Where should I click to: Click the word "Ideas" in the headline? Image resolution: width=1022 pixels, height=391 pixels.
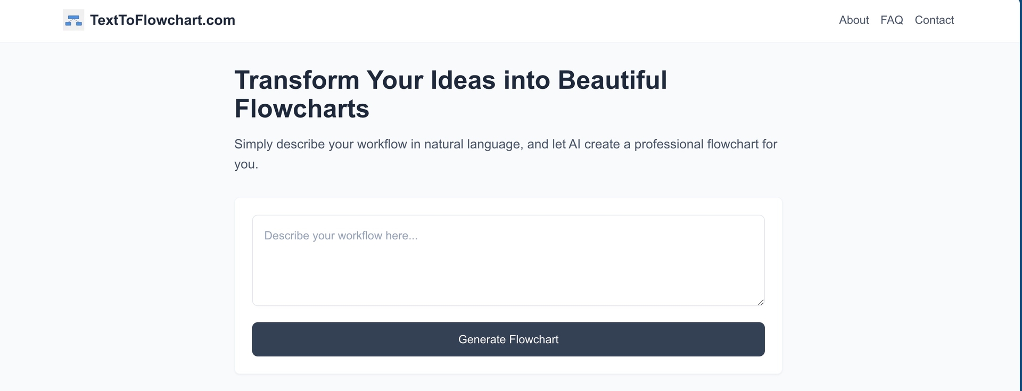[463, 80]
